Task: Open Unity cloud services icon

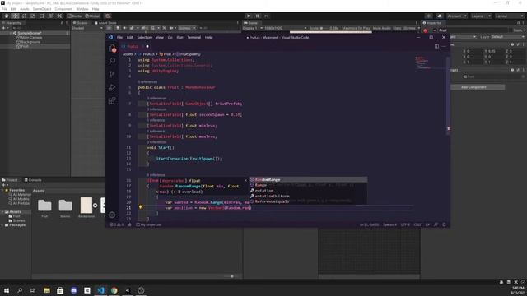Action: point(439,16)
